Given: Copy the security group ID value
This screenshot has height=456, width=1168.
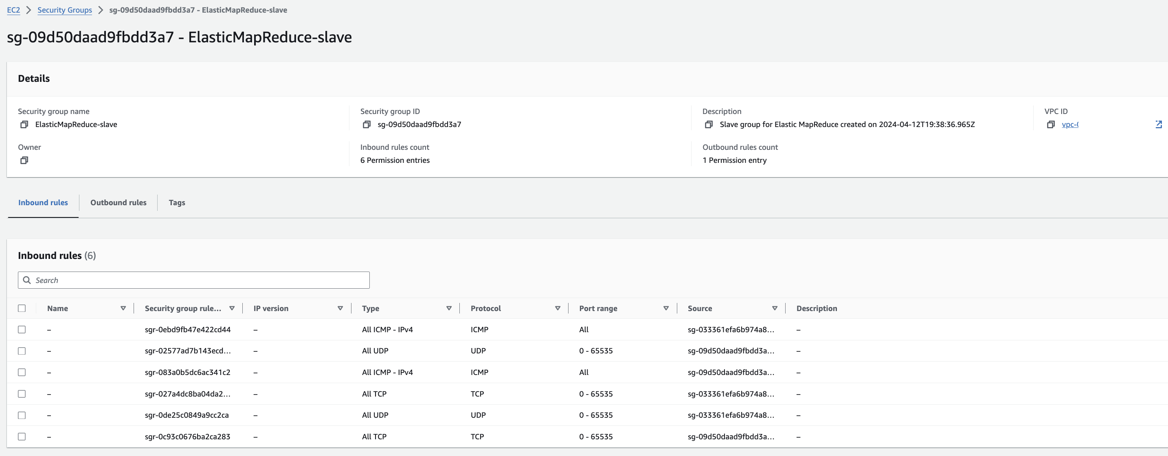Looking at the screenshot, I should point(367,124).
